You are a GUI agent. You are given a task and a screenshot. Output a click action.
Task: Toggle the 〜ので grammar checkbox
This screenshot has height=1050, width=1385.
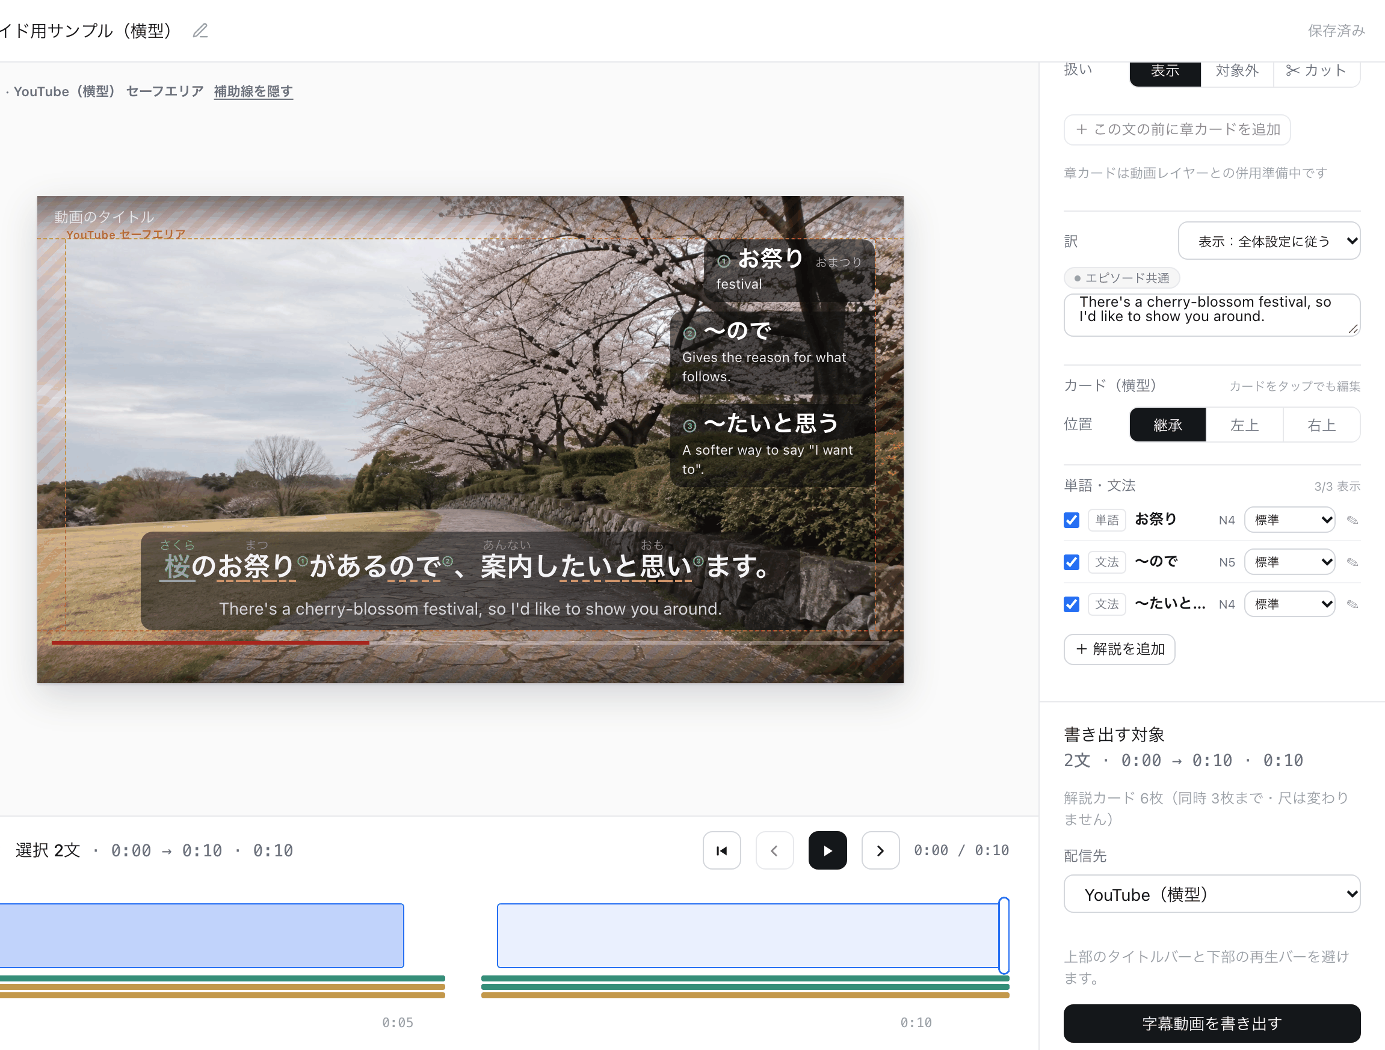click(1072, 562)
